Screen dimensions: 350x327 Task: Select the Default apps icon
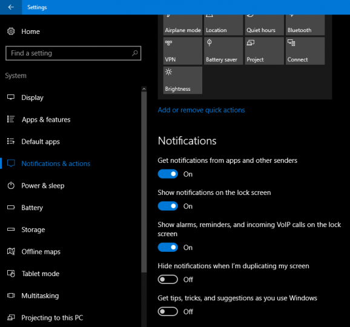click(x=11, y=141)
